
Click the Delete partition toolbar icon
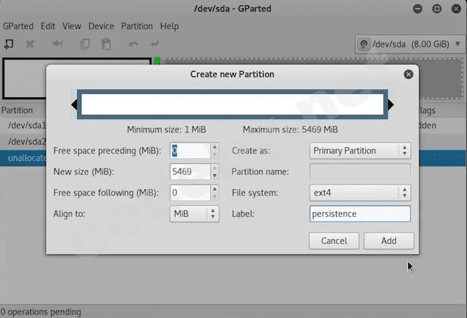30,44
